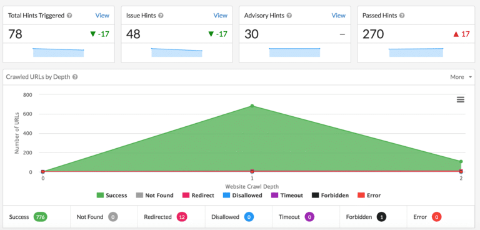Click the 17 change in Passed Hints card
This screenshot has width=480, height=230.
tap(465, 34)
